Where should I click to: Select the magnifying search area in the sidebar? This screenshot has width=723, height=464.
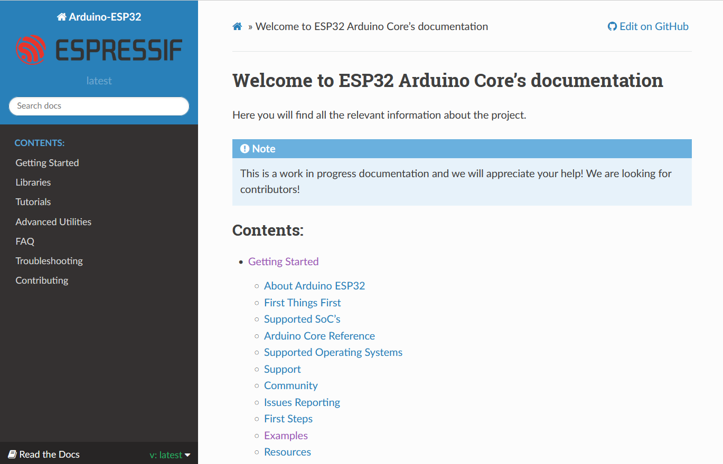pyautogui.click(x=99, y=106)
